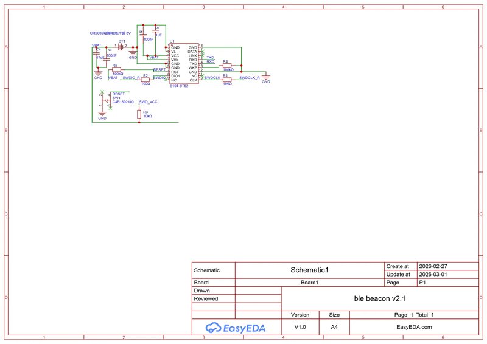Click the C4B1802110 part number text
The width and height of the screenshot is (487, 344).
pyautogui.click(x=123, y=102)
